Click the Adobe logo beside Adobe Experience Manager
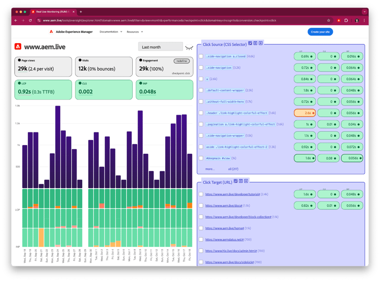The width and height of the screenshot is (380, 281). pyautogui.click(x=51, y=32)
